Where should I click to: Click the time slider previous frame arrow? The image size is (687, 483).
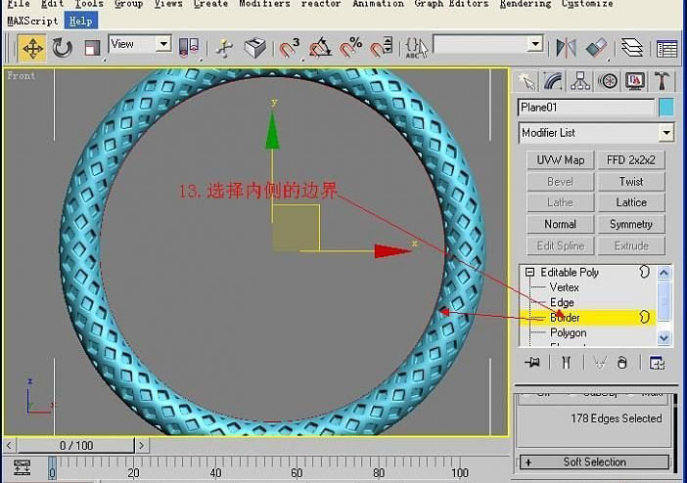coord(9,445)
